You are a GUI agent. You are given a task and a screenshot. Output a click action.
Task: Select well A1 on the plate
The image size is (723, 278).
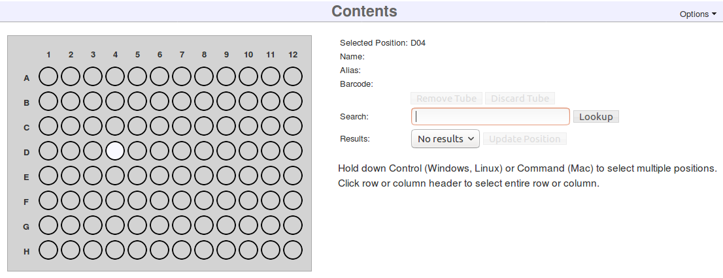point(48,77)
